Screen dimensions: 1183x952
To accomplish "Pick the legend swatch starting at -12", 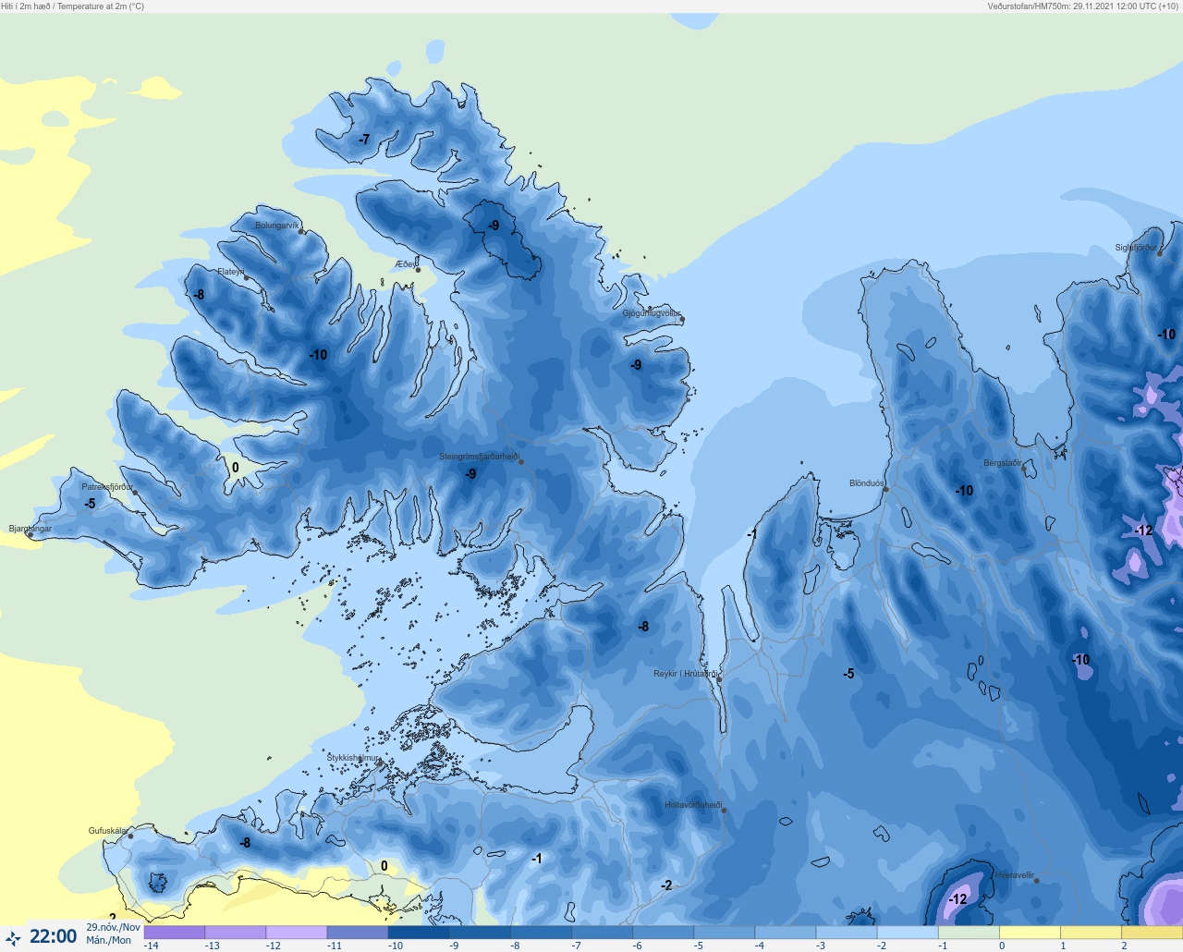I will click(297, 933).
